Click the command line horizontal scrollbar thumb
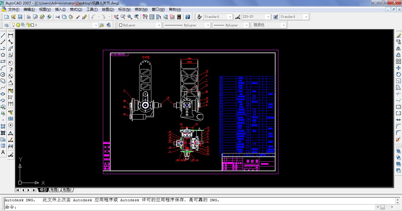 (x=383, y=207)
